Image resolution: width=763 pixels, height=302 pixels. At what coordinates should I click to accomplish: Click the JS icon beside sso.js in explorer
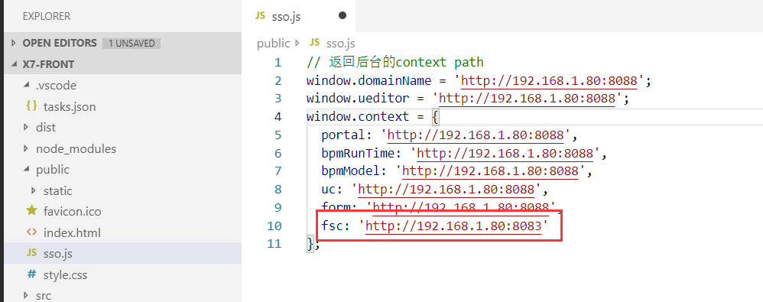(x=31, y=253)
